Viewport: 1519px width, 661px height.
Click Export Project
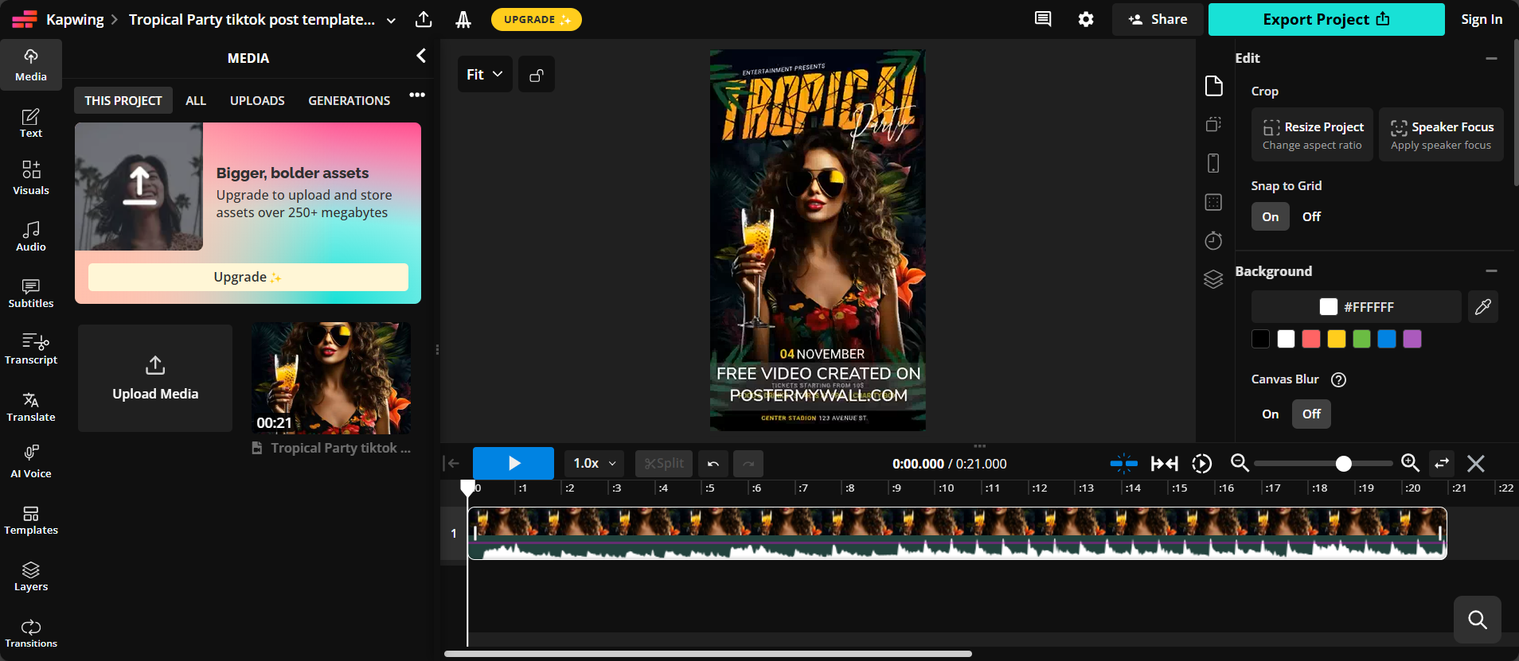tap(1326, 19)
